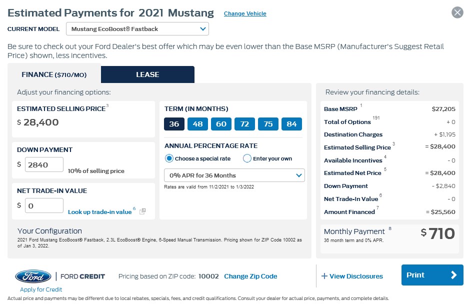Close the Estimated Payments dialog

(457, 12)
